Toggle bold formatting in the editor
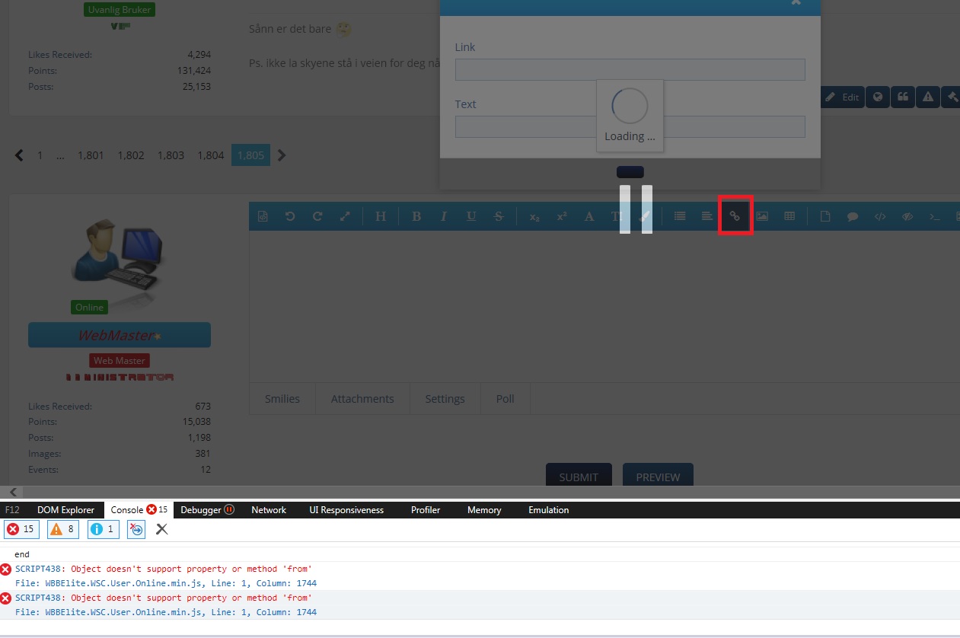Image resolution: width=960 pixels, height=638 pixels. click(416, 216)
